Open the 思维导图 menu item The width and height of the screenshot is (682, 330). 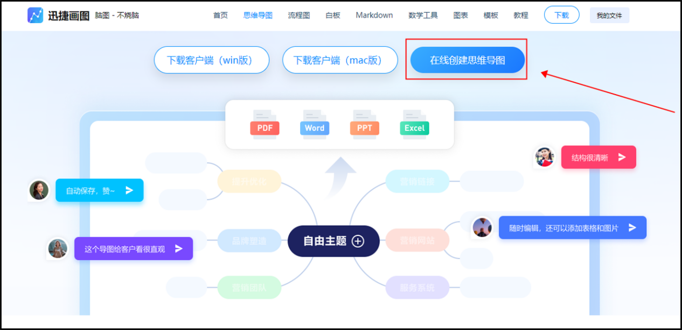tap(258, 15)
